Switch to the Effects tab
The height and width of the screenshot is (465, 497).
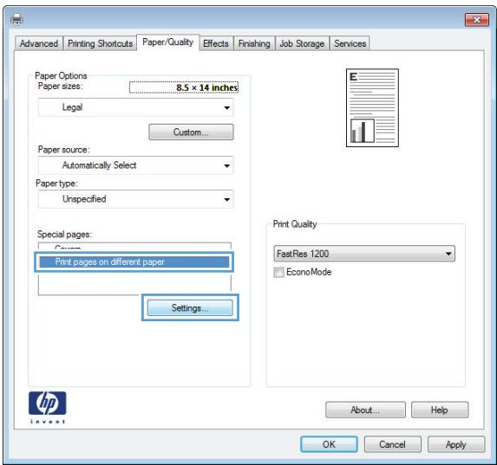pos(216,43)
